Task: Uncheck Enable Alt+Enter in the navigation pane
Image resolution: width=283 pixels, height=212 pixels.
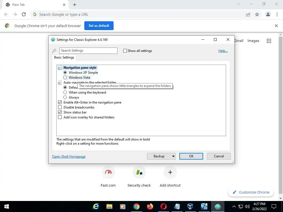Action: (60, 102)
